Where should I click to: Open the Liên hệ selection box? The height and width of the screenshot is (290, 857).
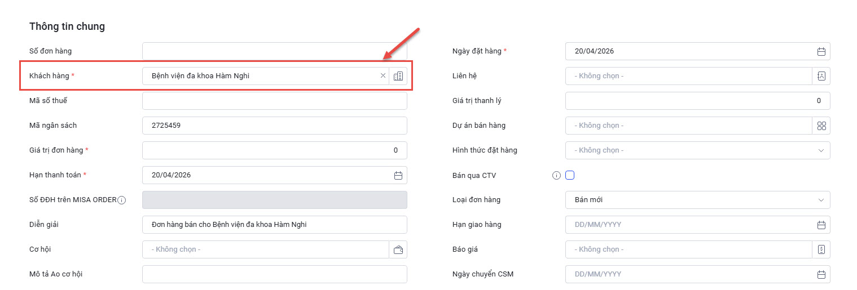[x=688, y=76]
